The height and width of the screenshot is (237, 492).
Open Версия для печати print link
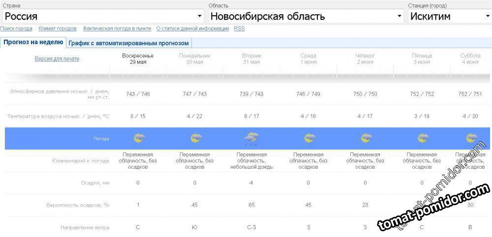click(x=57, y=59)
